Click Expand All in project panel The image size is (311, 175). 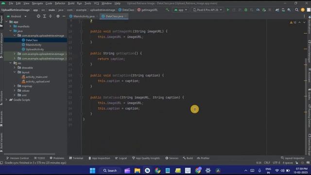coord(44,16)
